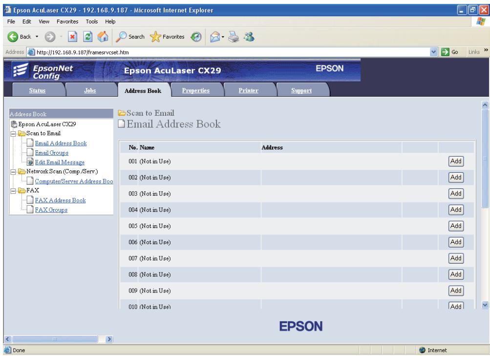The width and height of the screenshot is (490, 356).
Task: Click the left panel horizontal scrollbar right arrow
Action: point(109,339)
